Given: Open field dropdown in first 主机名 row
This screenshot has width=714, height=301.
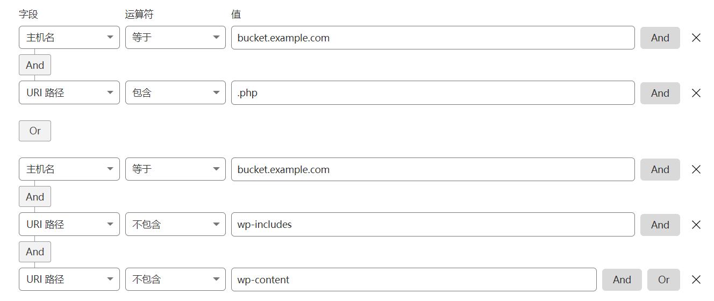Looking at the screenshot, I should point(69,38).
